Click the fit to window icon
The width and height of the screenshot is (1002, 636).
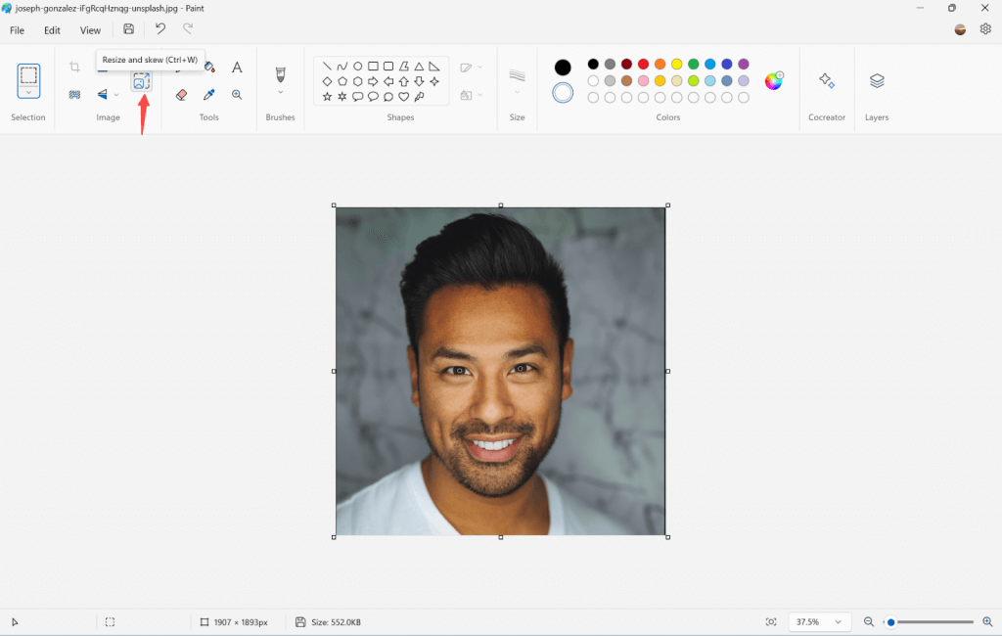click(x=771, y=622)
